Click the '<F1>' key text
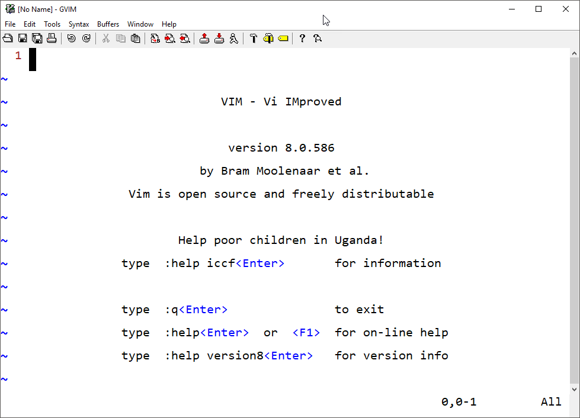Screen dimensions: 580x418 (306, 333)
